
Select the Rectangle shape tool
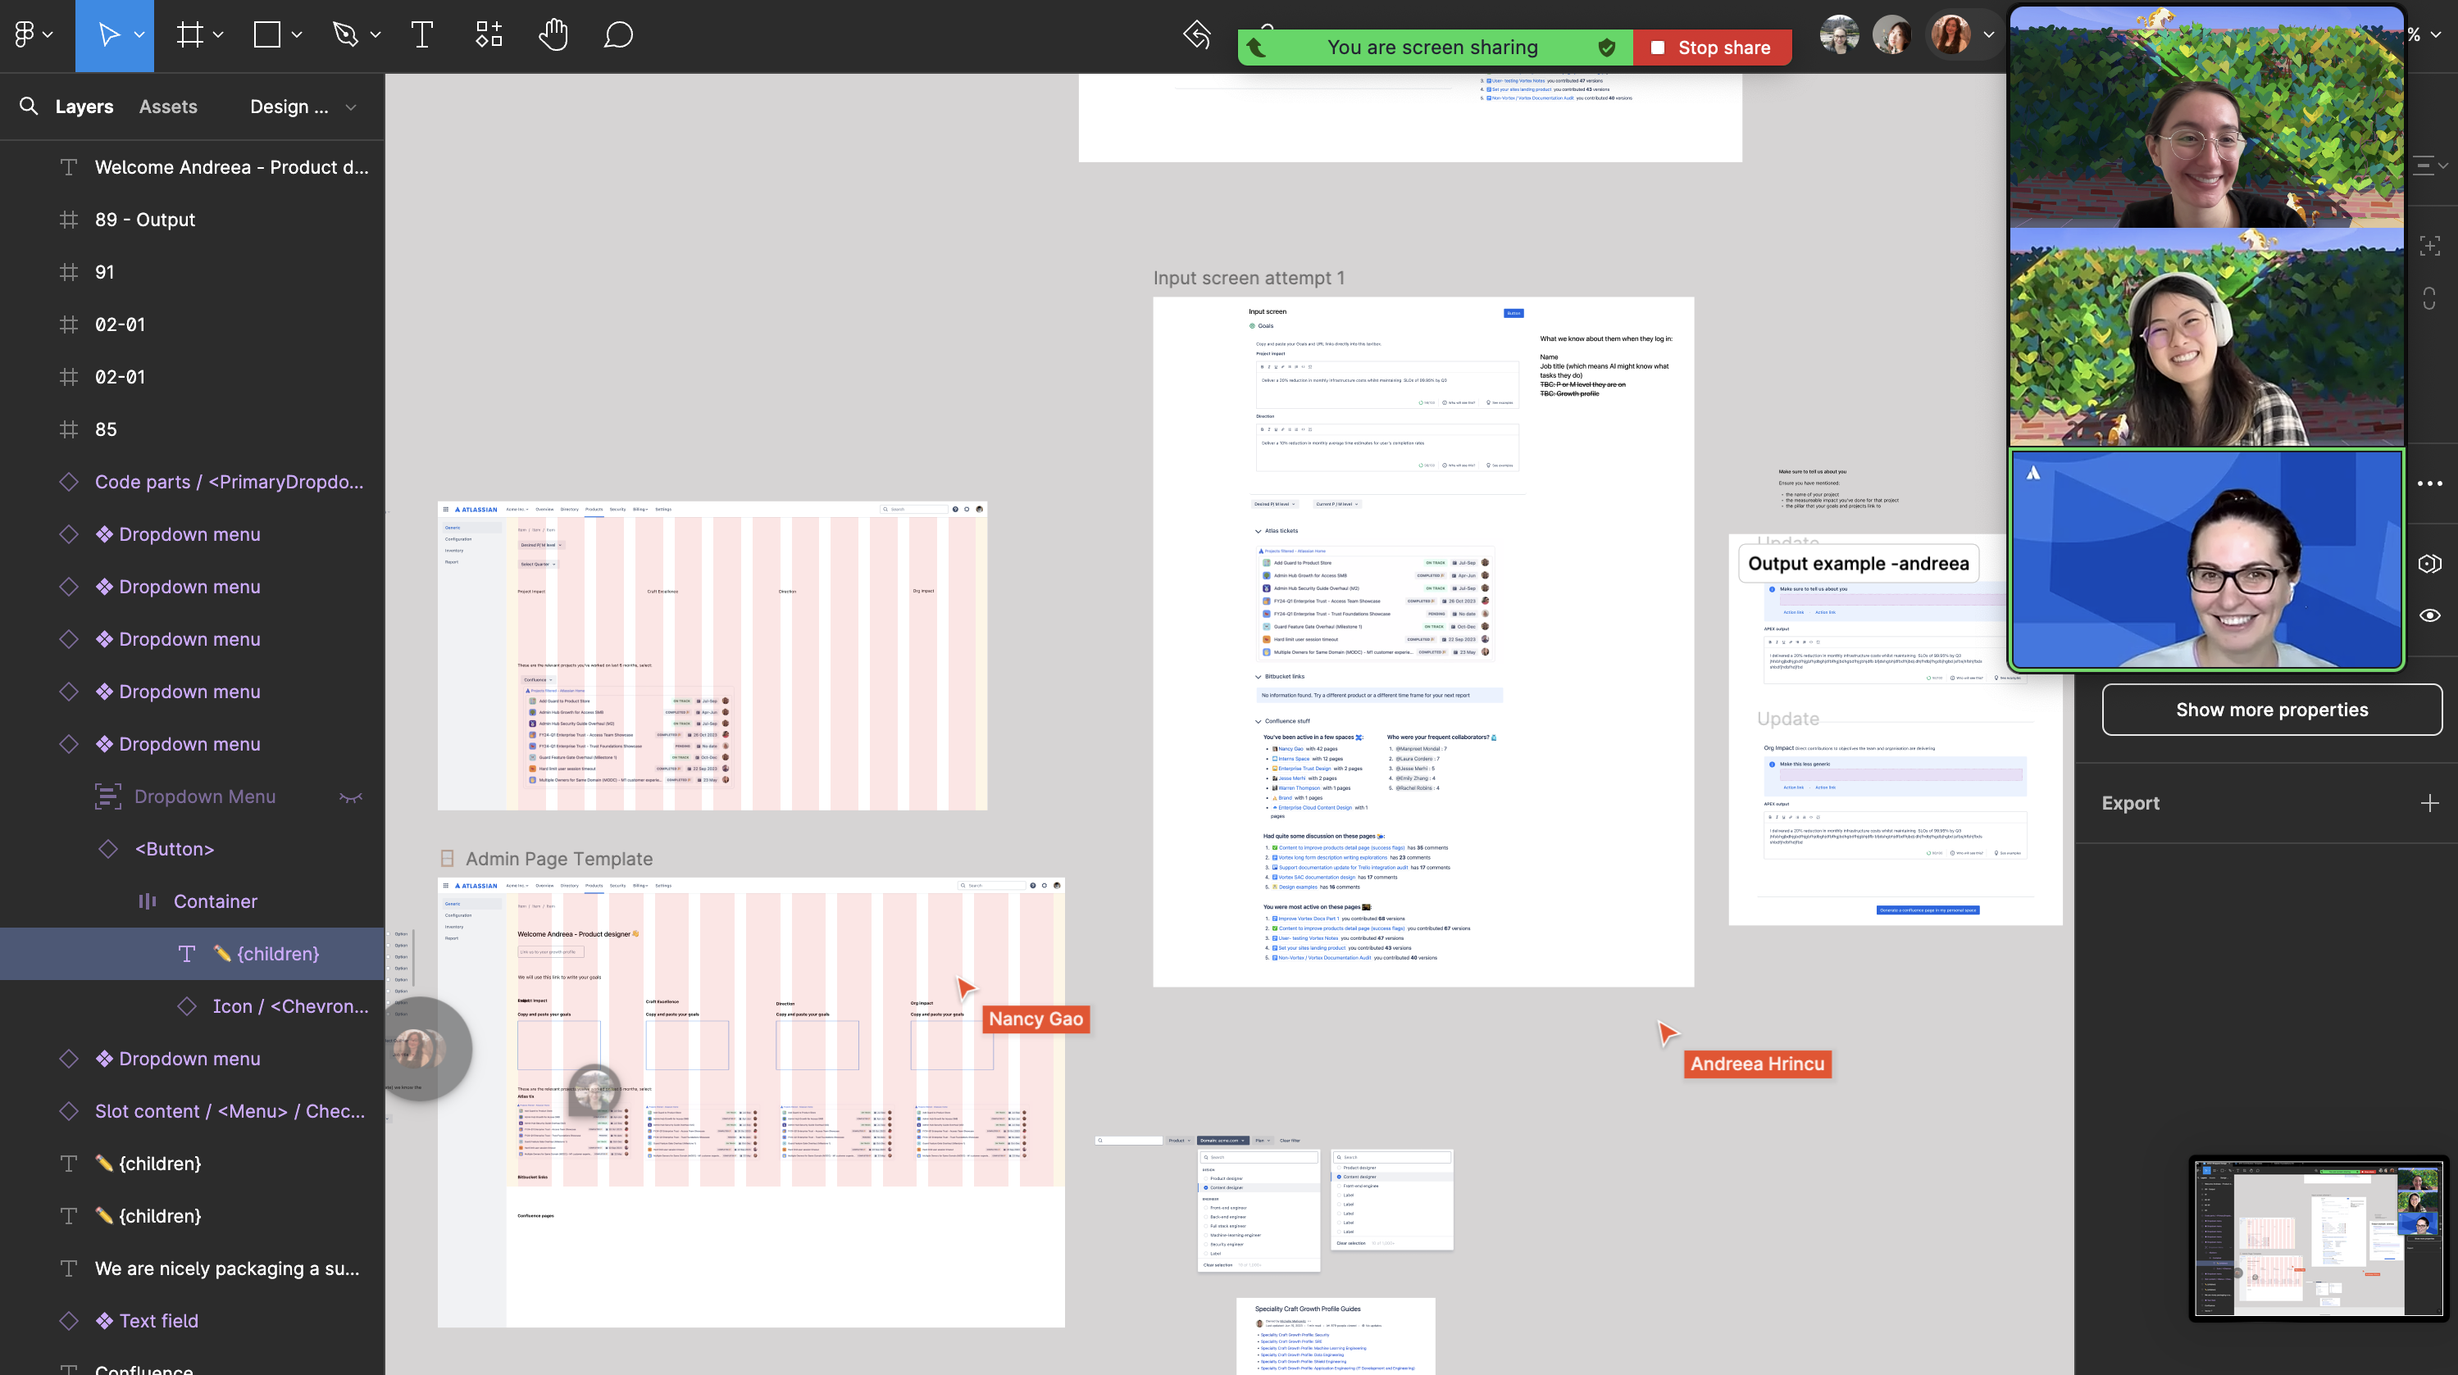click(x=267, y=35)
